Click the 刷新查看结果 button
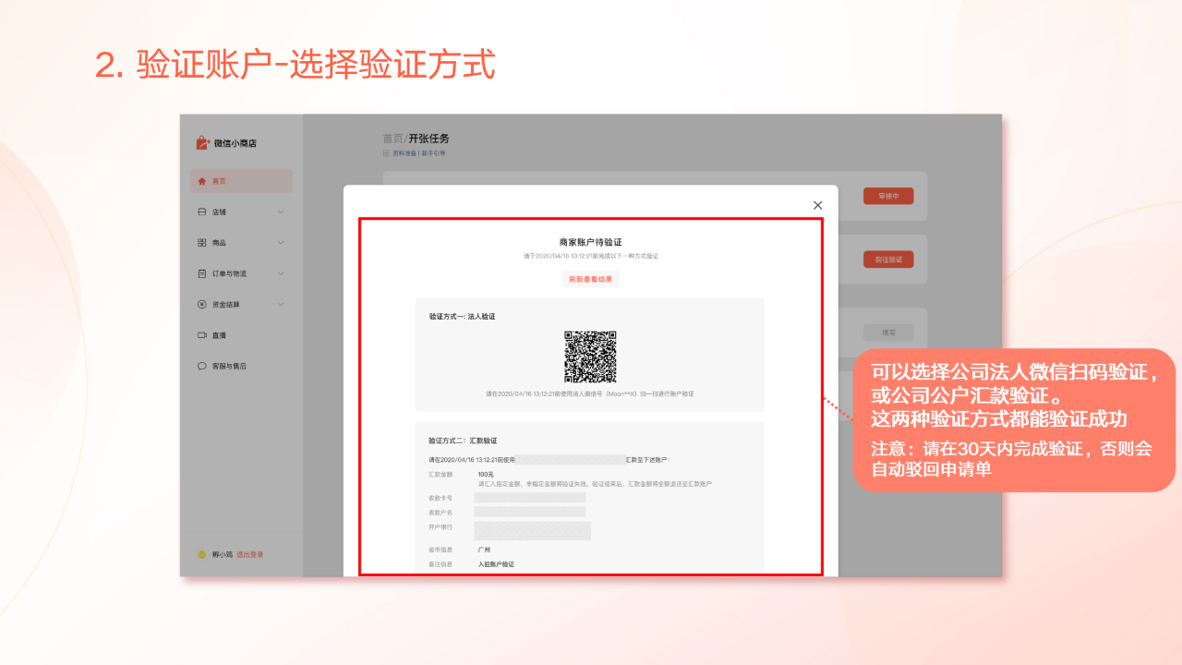Screen dimensions: 1182x665 590,279
